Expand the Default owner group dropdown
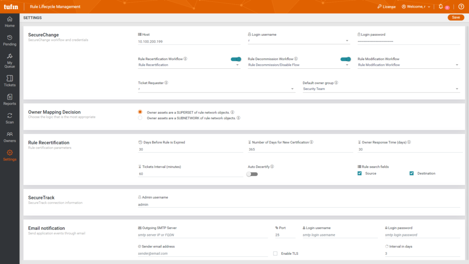This screenshot has width=469, height=264. pos(381,89)
